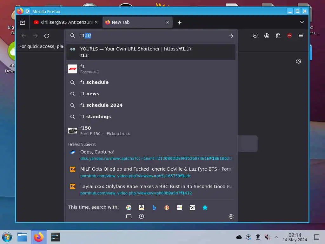Open the Oops, Captcha! yandex suggestion
Viewport: 325px width, 244px height.
tap(151, 155)
